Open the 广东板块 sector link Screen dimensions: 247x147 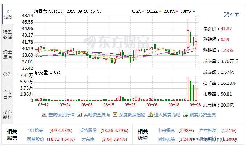click(208, 131)
